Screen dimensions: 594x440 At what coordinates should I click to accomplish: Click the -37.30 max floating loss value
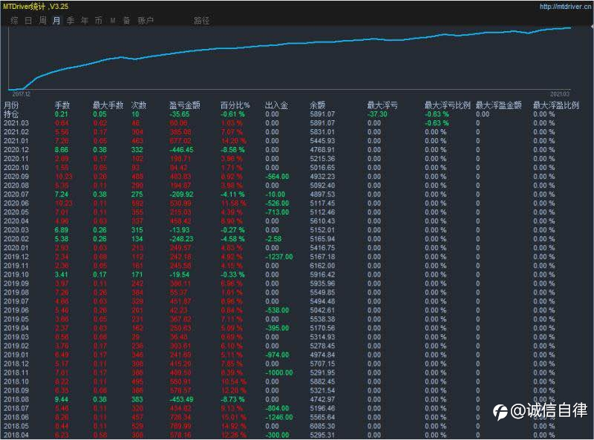[x=377, y=114]
